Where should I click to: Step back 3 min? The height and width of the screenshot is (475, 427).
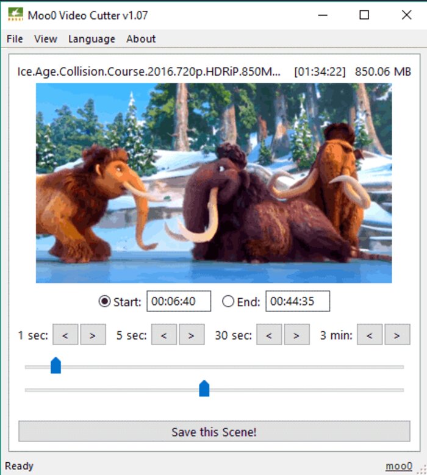click(370, 334)
